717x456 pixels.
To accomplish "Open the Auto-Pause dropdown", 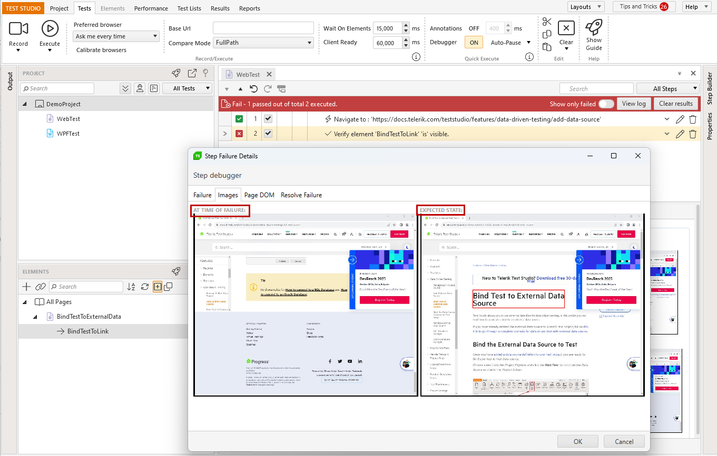I will tap(510, 43).
